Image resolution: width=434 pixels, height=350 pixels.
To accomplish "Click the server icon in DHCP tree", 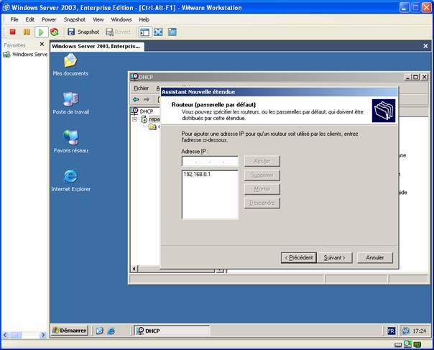I will [x=144, y=119].
